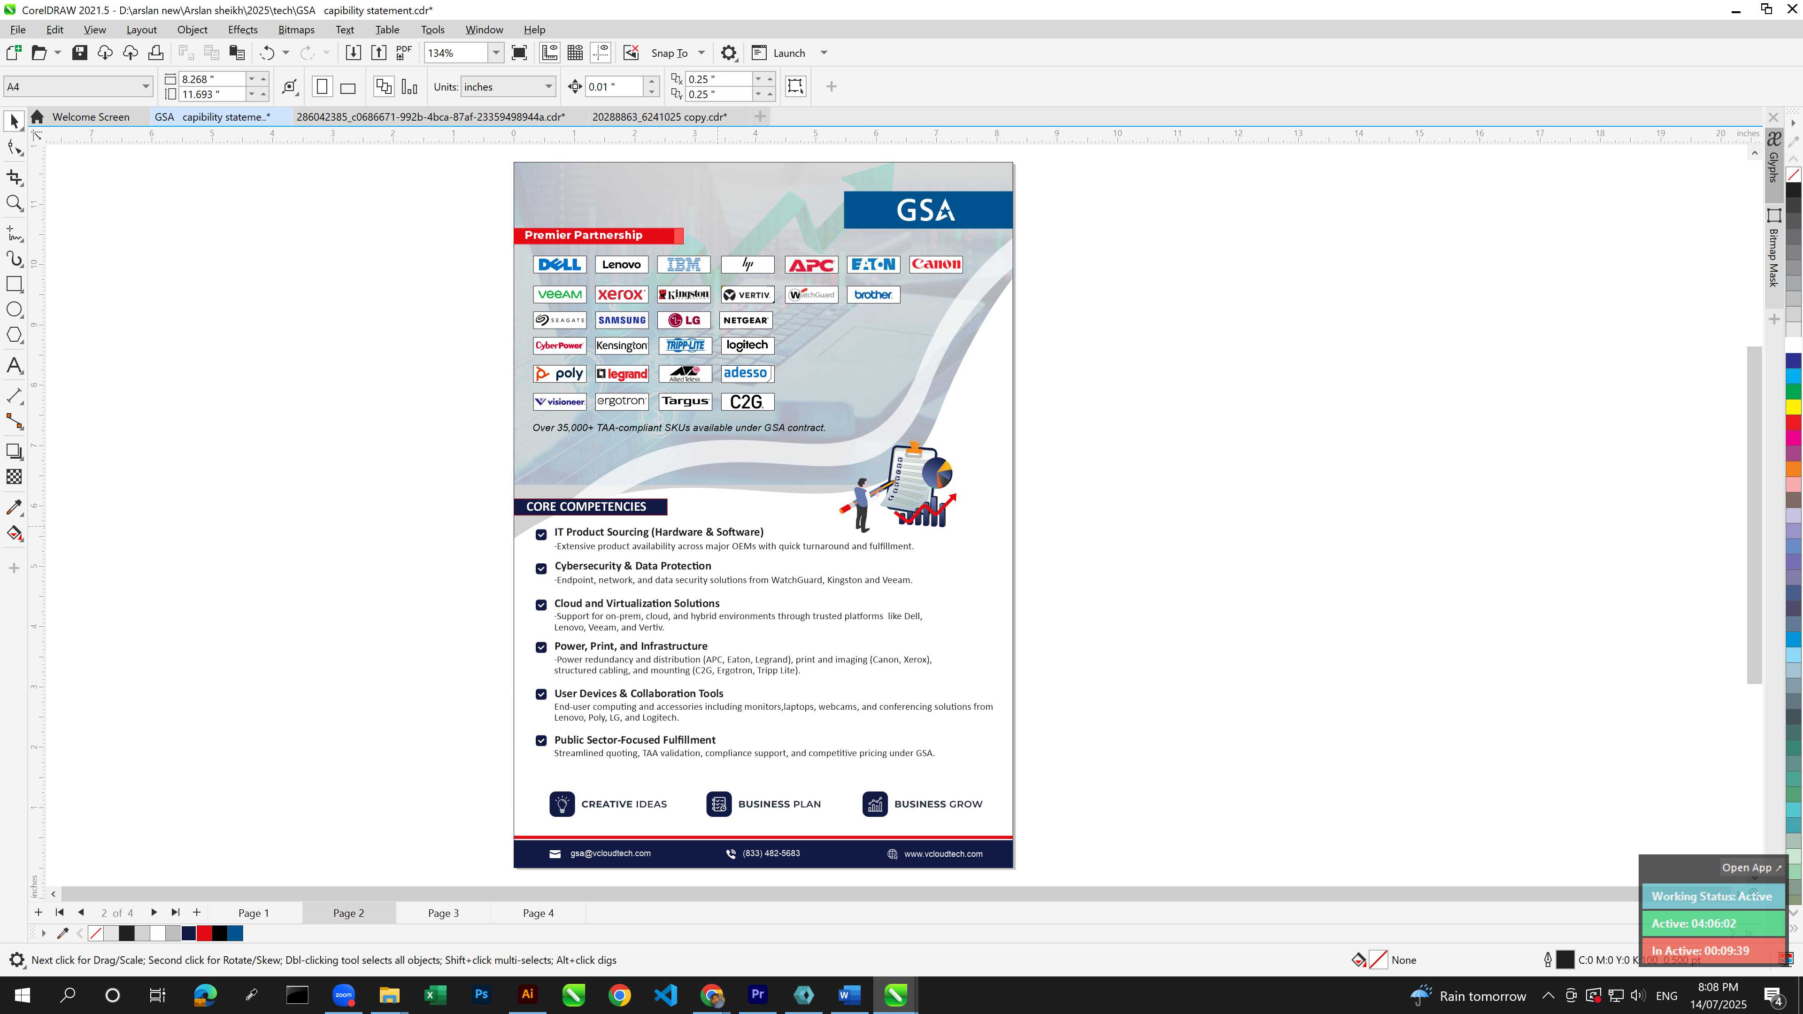1803x1014 pixels.
Task: Click the Import icon
Action: (x=354, y=53)
